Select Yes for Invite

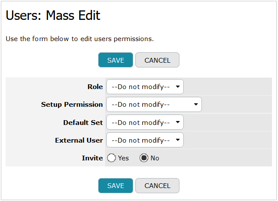[112, 158]
